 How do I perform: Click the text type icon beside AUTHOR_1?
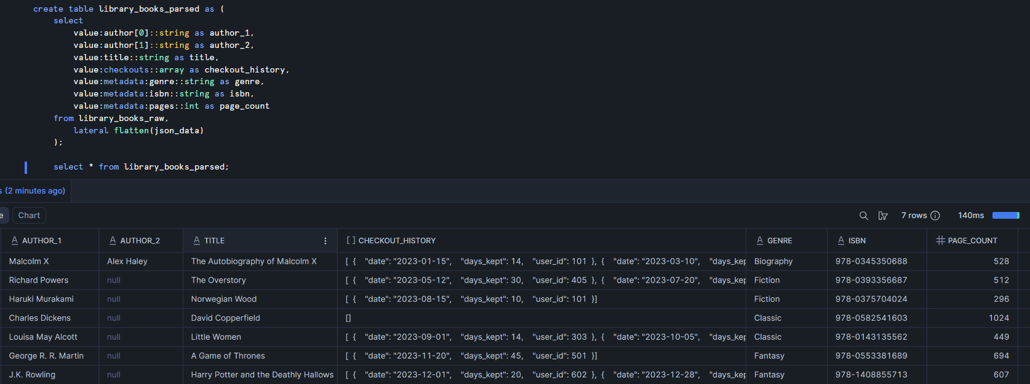click(x=14, y=241)
